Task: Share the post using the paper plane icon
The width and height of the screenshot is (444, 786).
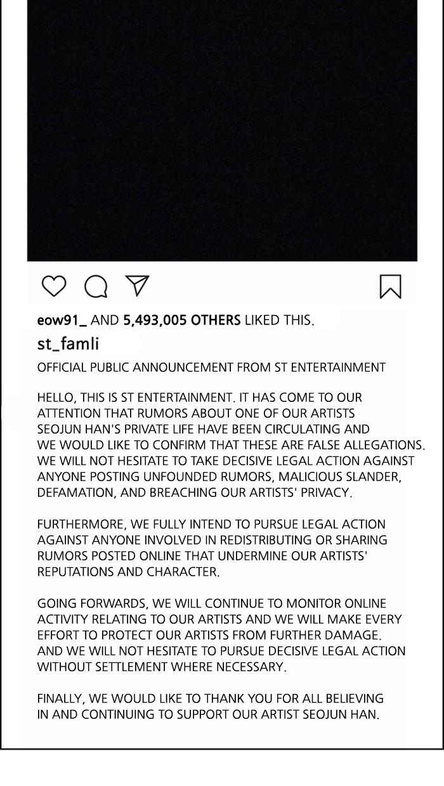Action: point(137,286)
